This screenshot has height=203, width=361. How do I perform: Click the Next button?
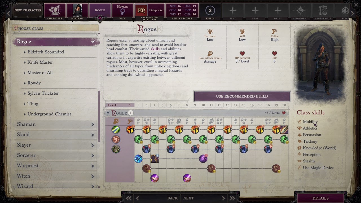tap(188, 198)
